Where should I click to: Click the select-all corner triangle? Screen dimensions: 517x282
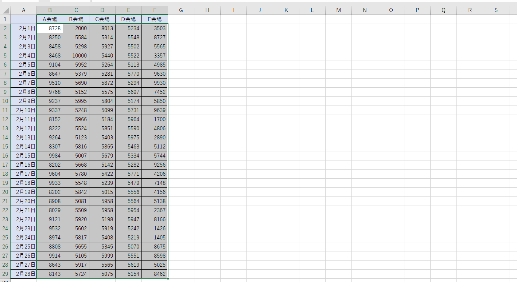coord(5,10)
